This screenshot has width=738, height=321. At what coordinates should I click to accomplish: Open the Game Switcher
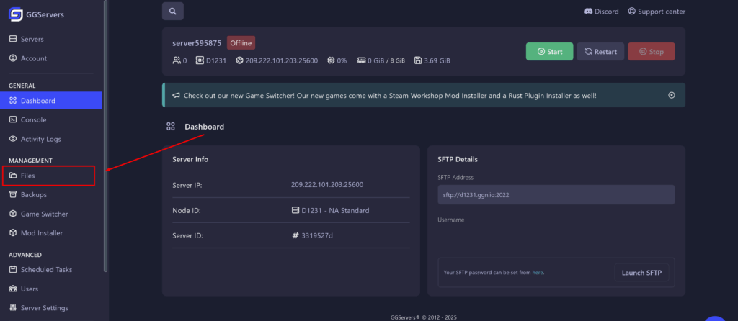coord(44,214)
